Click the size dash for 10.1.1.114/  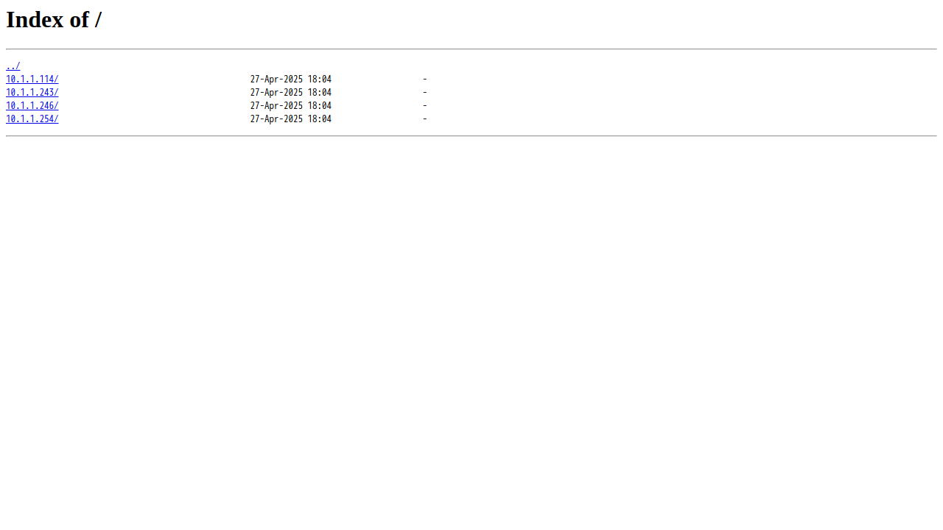coord(425,79)
